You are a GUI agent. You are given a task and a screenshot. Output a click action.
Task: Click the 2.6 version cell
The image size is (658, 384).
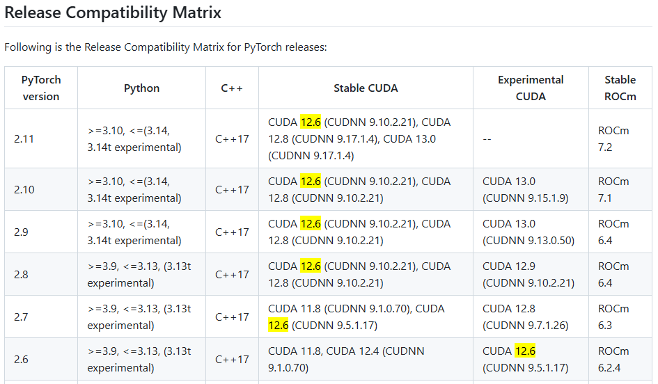(41, 359)
